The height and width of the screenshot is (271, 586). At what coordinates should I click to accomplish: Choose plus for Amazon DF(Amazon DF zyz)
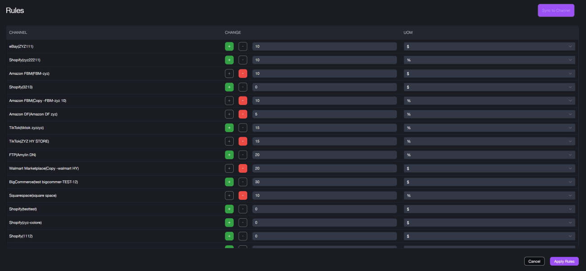pos(229,114)
